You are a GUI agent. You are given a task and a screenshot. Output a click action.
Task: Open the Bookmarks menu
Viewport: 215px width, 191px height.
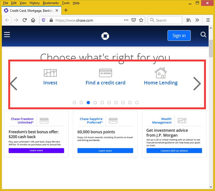pyautogui.click(x=50, y=3)
